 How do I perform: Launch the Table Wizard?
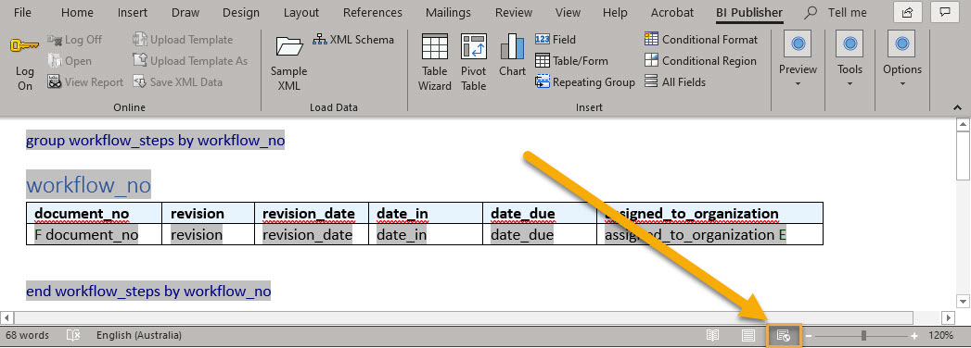435,46
